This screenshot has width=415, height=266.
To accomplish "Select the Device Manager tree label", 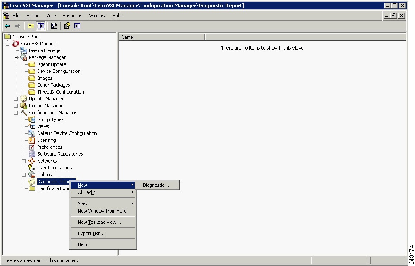I will point(46,50).
